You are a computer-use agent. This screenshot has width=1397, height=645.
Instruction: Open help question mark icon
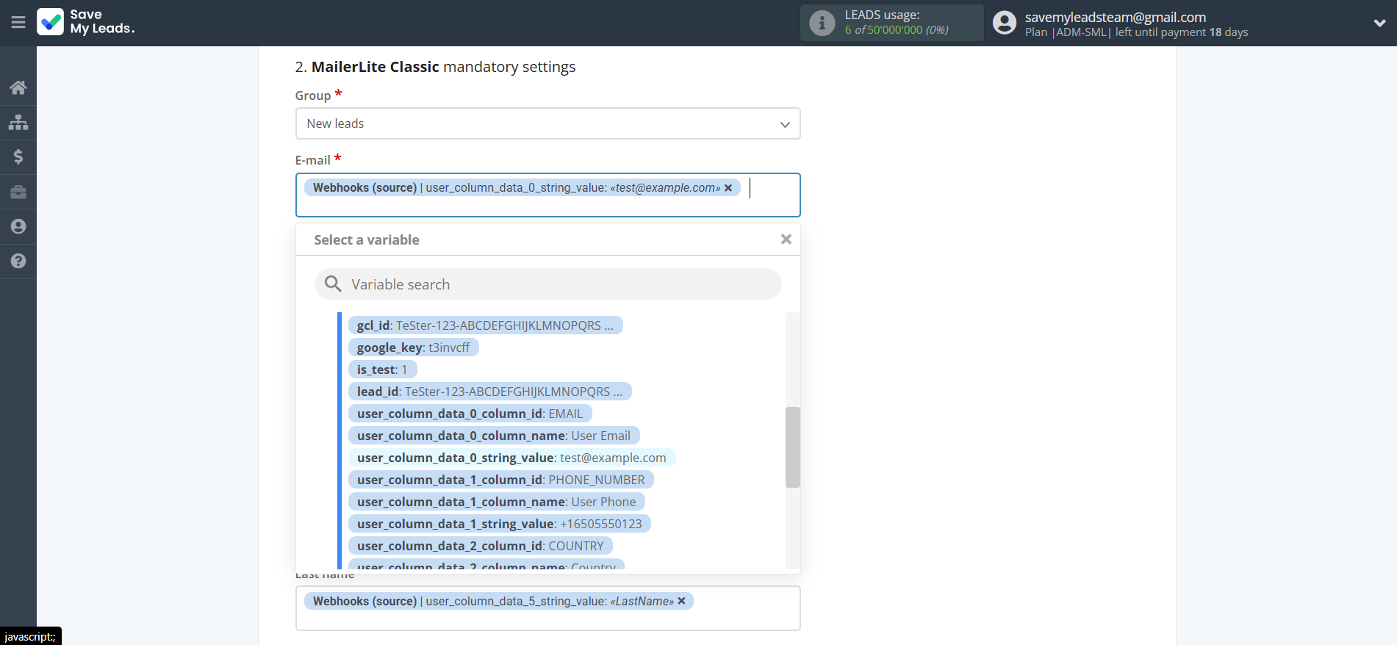[x=18, y=261]
